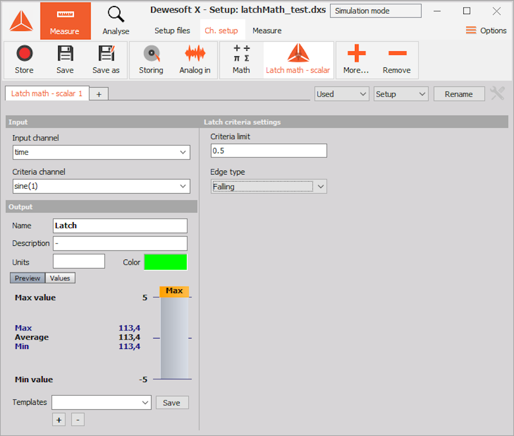Viewport: 514px width, 436px height.
Task: Click the Remove module icon
Action: coord(397,60)
